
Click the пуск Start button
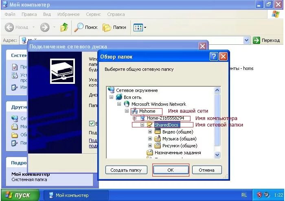pyautogui.click(x=20, y=195)
